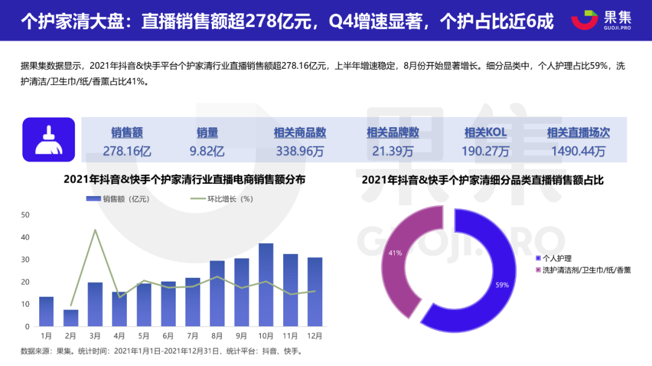The width and height of the screenshot is (652, 366).
Task: Click the 12月 sales bar
Action: pos(315,292)
